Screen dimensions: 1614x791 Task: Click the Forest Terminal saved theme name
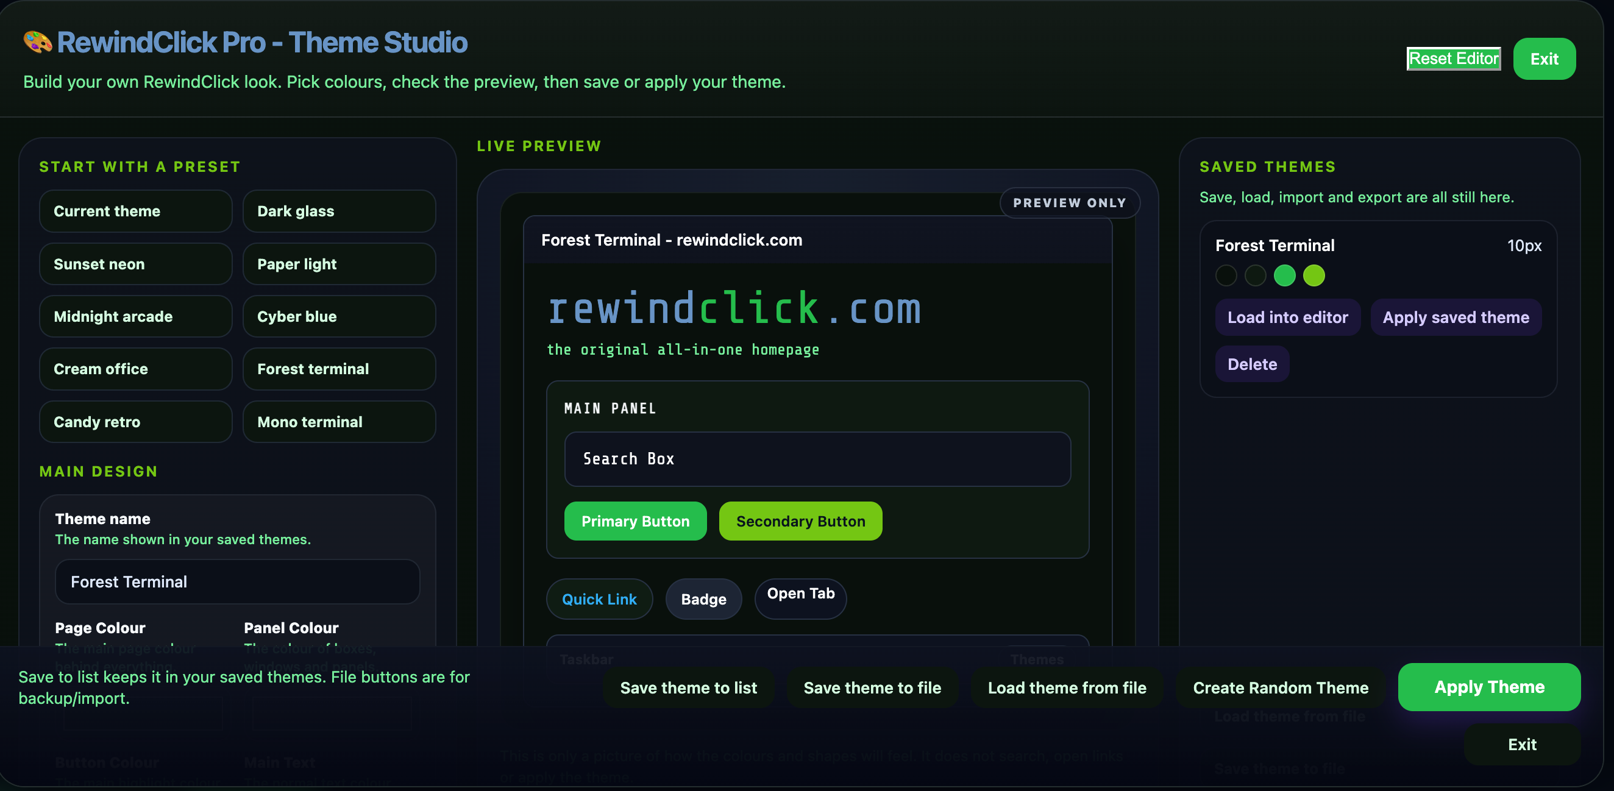coord(1274,246)
